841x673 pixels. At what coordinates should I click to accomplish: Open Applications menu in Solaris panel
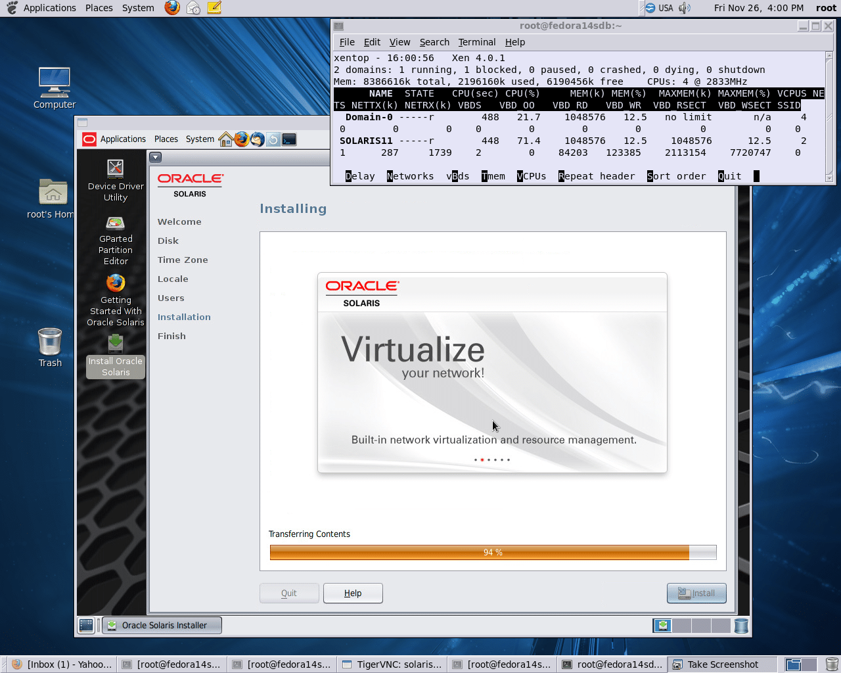click(x=123, y=139)
